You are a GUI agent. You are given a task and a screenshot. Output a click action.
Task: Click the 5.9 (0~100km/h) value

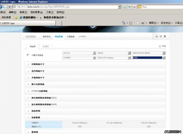click(80, 123)
